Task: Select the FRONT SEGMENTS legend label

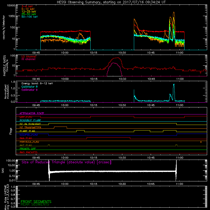Action: click(x=36, y=202)
